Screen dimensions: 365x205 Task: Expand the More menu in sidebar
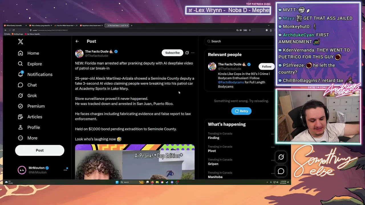[x=28, y=138]
